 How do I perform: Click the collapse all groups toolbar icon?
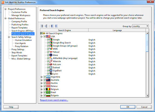click(x=46, y=26)
